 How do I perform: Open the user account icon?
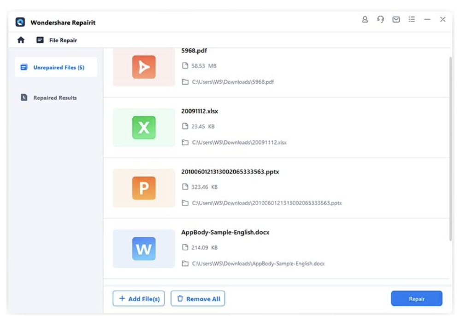(x=365, y=19)
